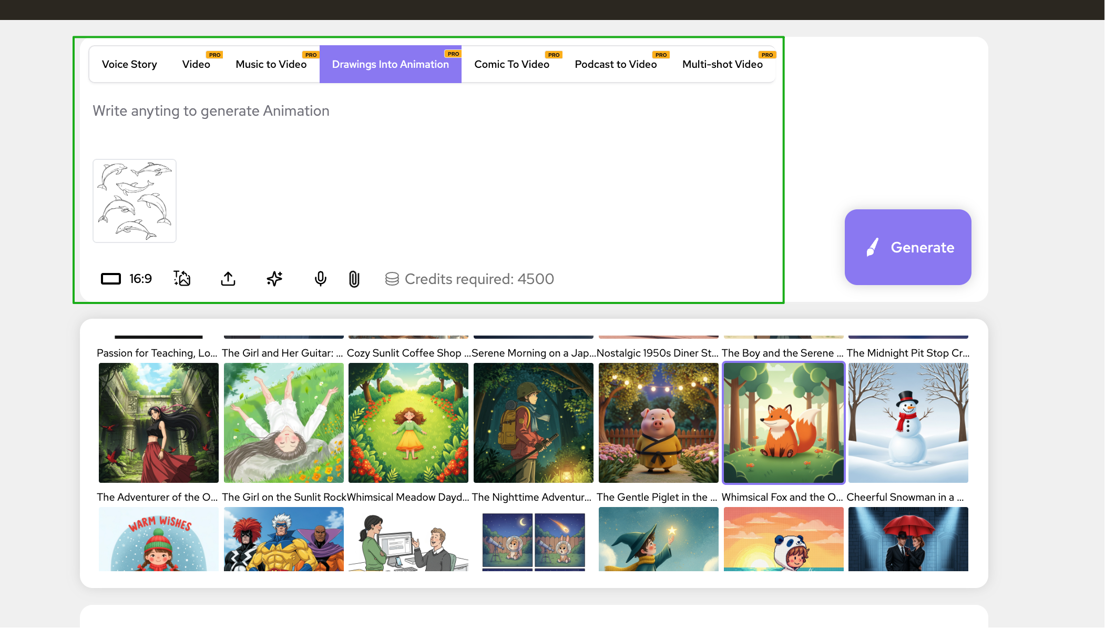Open the Cheerful Snowman example image
This screenshot has width=1105, height=628.
908,423
